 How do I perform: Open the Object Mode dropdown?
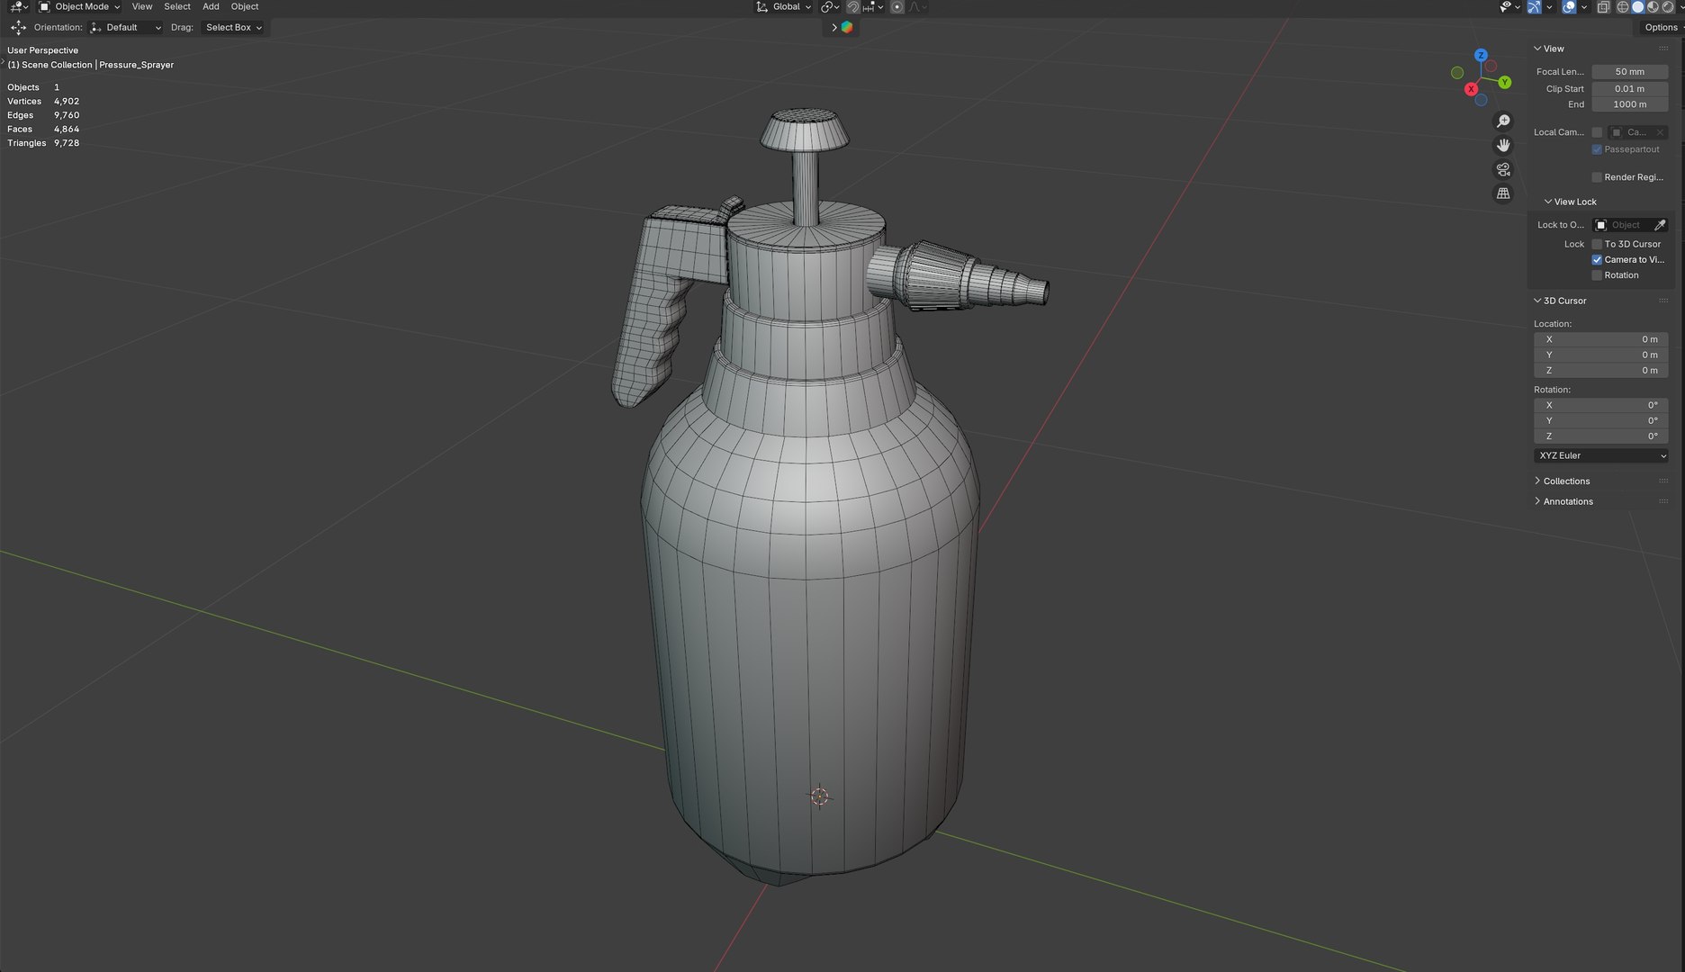pos(80,7)
